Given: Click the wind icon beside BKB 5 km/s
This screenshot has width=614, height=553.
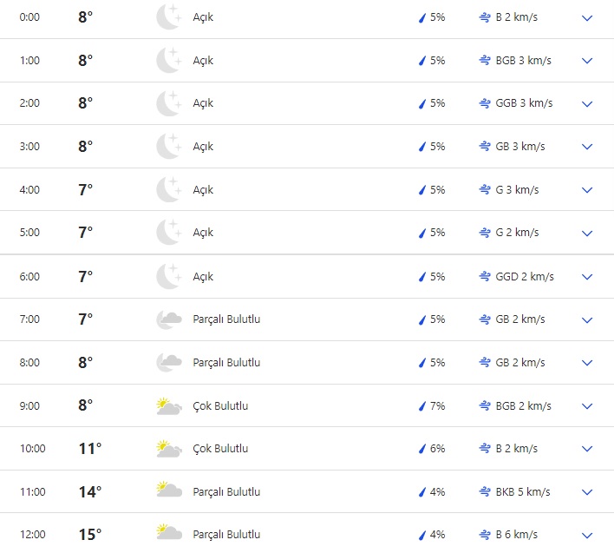Looking at the screenshot, I should coord(485,492).
